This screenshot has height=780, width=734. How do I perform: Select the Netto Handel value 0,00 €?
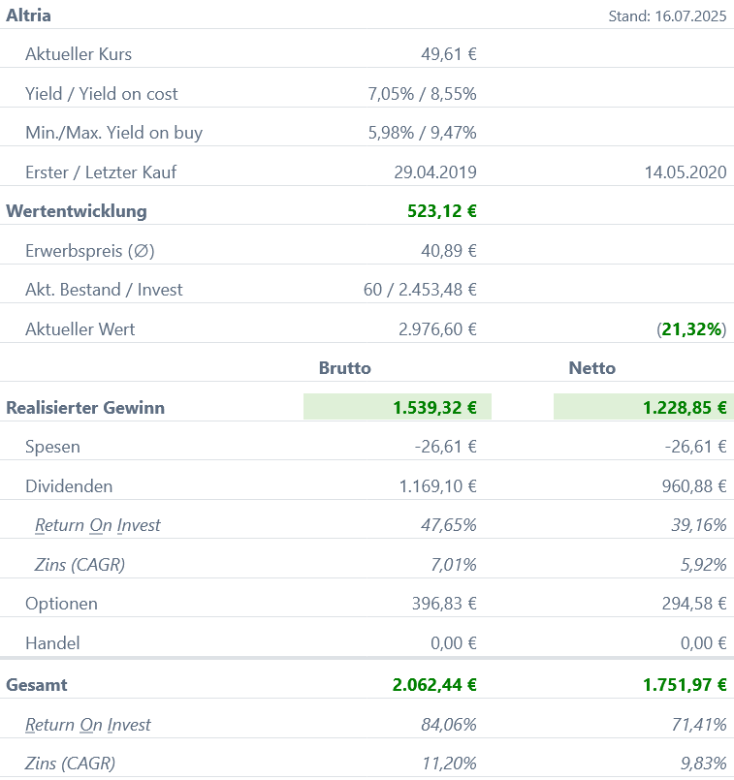coord(704,643)
